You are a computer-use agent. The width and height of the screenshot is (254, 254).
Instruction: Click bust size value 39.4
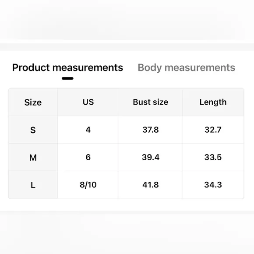point(151,157)
